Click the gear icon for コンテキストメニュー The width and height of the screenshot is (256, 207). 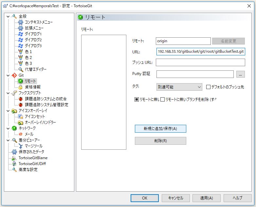pyautogui.click(x=21, y=22)
